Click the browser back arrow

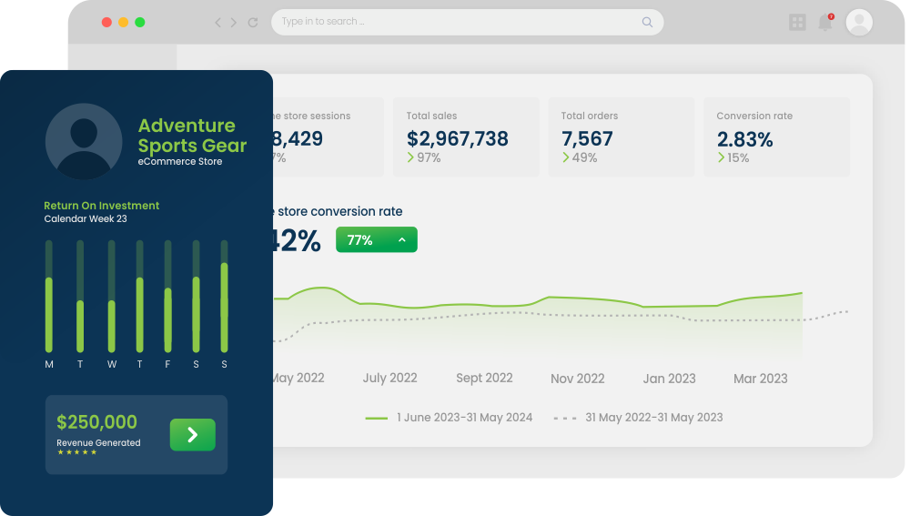click(218, 23)
